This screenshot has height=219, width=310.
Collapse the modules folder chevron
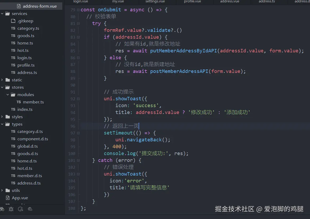click(8, 94)
